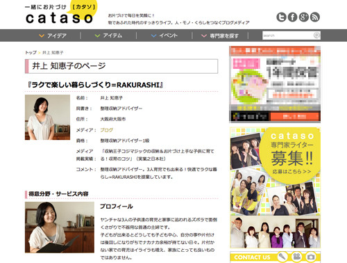Click the cataso logo

[60, 14]
